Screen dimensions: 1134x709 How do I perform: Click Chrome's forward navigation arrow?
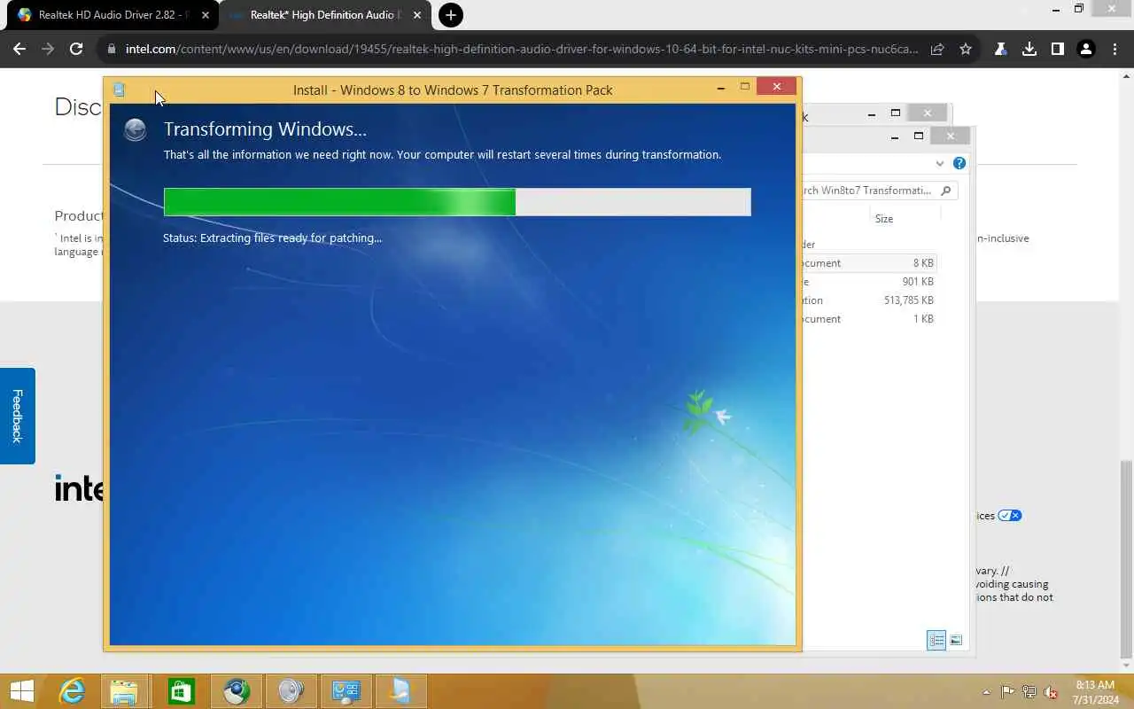point(48,50)
